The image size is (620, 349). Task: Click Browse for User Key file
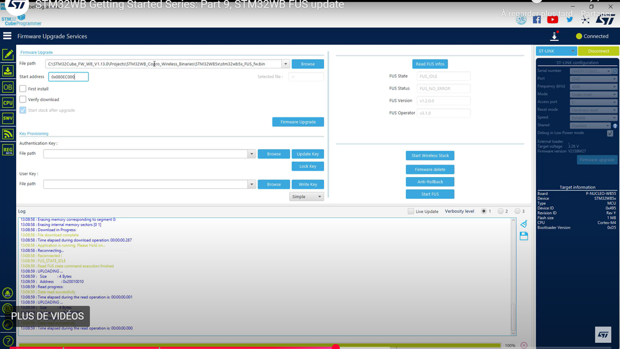(x=274, y=184)
